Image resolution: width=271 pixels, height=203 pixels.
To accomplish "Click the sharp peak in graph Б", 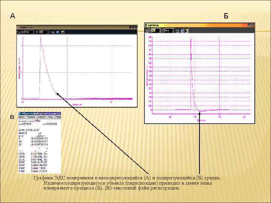I will coord(191,38).
